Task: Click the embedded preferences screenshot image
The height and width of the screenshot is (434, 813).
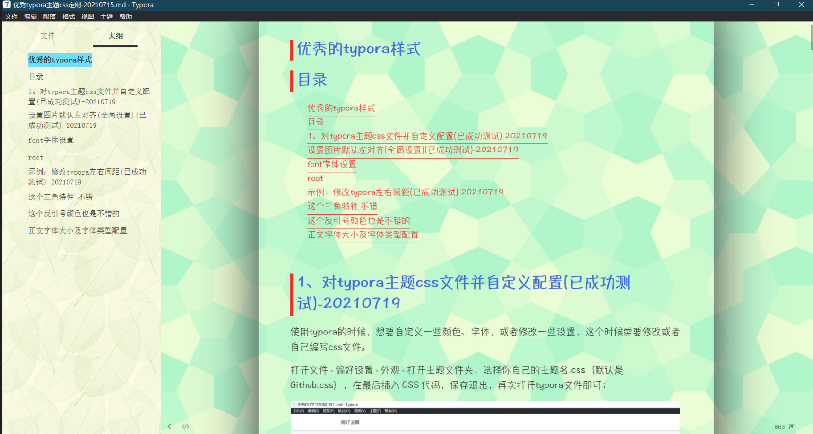Action: point(485,417)
